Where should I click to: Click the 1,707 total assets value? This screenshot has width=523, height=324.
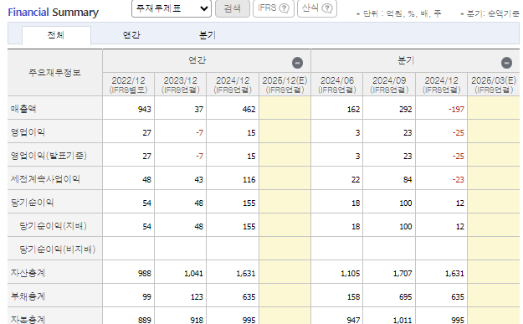(403, 274)
